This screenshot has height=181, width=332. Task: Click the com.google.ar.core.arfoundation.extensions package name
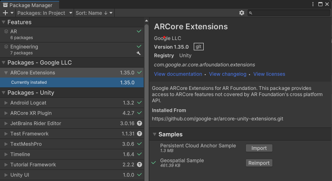pyautogui.click(x=204, y=65)
